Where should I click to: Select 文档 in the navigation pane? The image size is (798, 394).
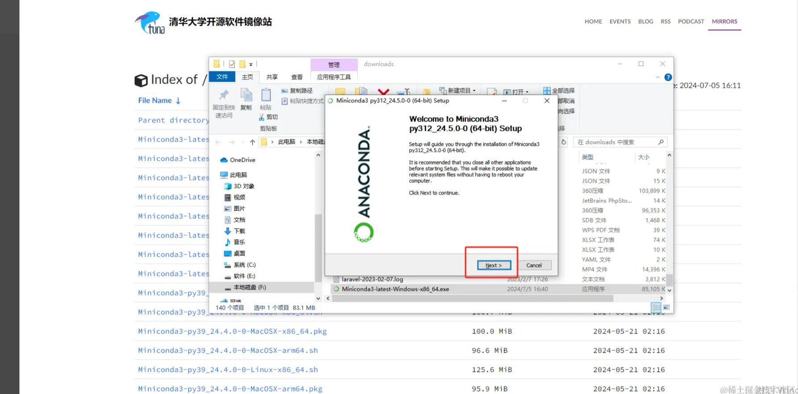tap(239, 220)
